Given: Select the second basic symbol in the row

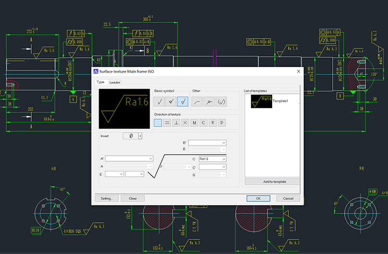Looking at the screenshot, I should pyautogui.click(x=172, y=102).
